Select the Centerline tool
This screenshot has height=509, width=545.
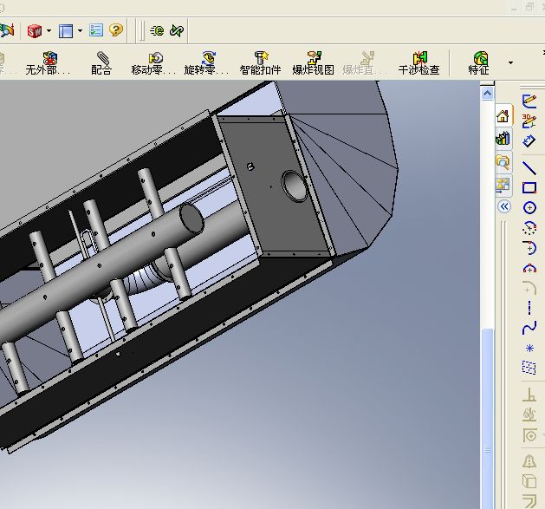point(529,308)
